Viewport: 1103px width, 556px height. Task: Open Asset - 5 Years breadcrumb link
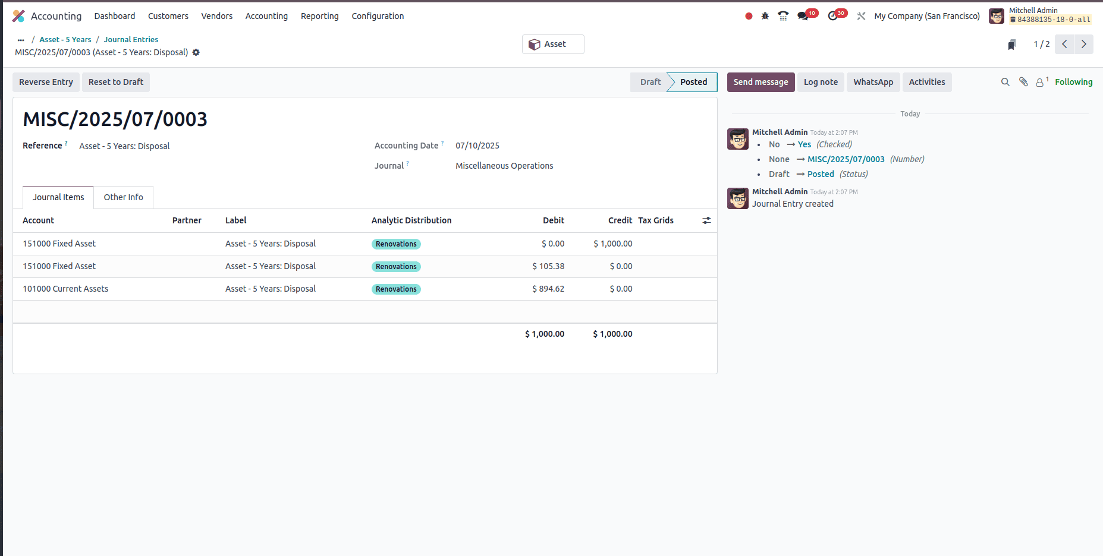click(65, 40)
